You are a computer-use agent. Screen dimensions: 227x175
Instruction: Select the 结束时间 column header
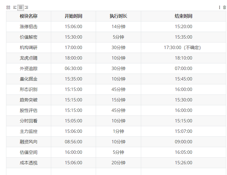click(184, 16)
